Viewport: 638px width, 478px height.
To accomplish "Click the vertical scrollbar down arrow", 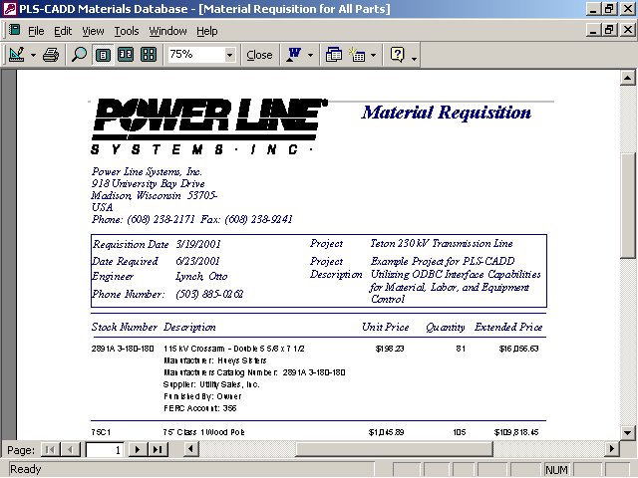I will (x=627, y=432).
